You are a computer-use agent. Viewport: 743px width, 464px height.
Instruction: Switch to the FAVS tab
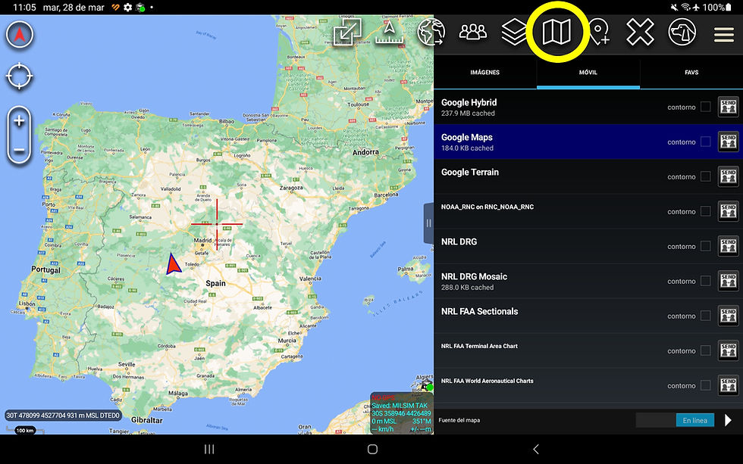pos(691,73)
